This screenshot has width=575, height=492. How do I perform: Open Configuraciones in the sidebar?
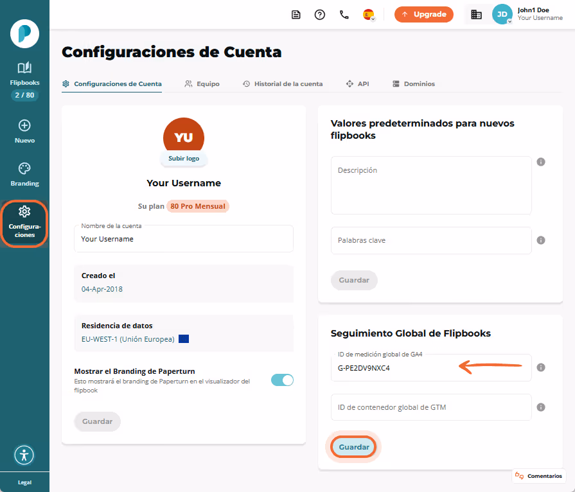pyautogui.click(x=24, y=224)
